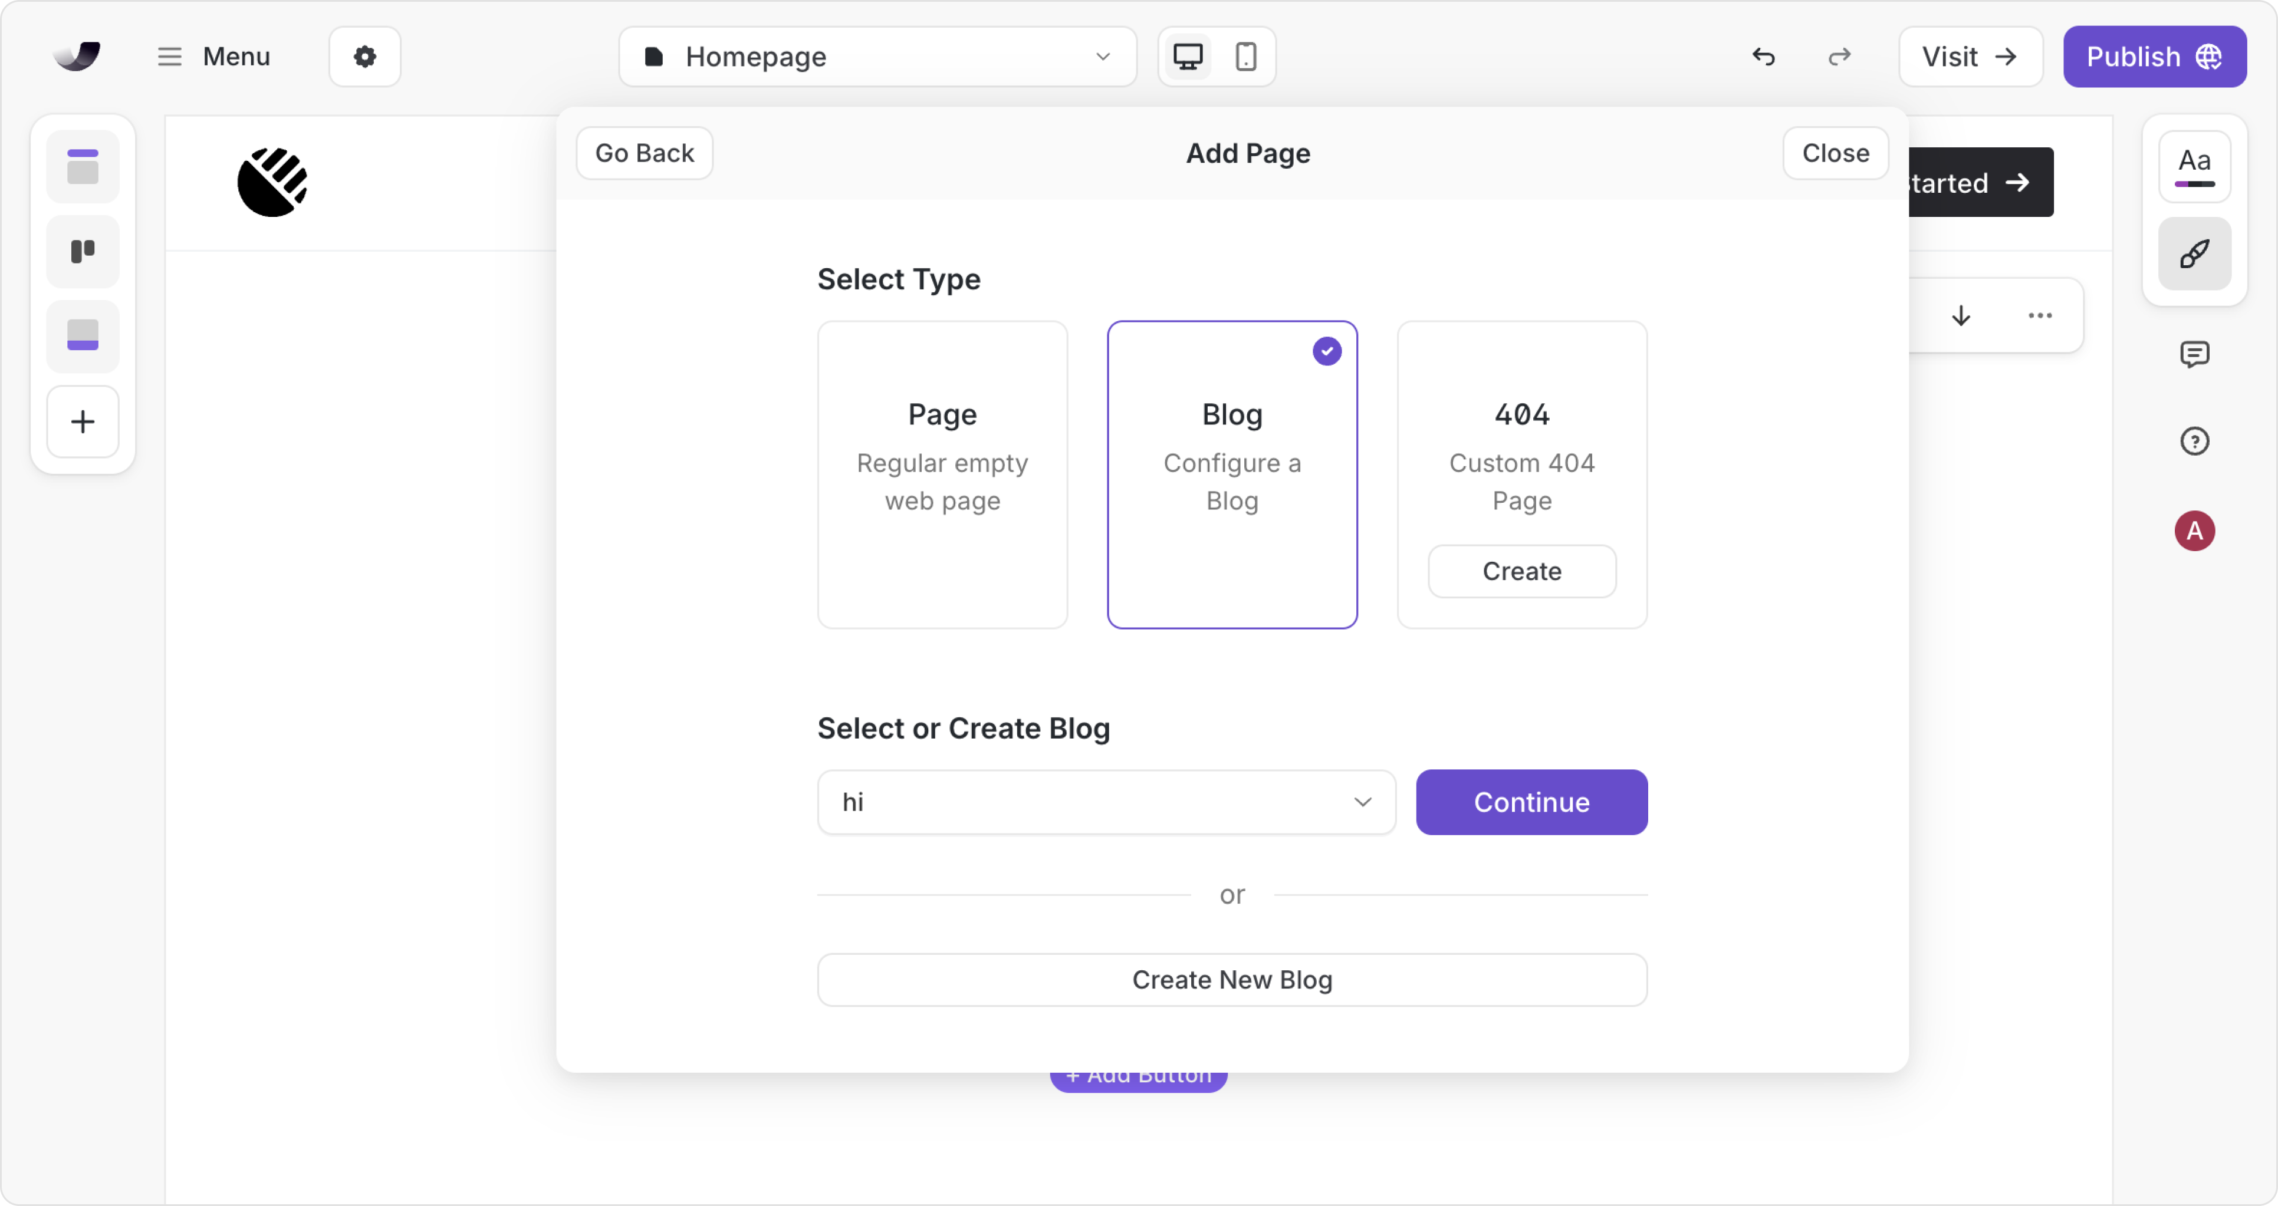Select the Blog type card
2278x1206 pixels.
(1232, 474)
